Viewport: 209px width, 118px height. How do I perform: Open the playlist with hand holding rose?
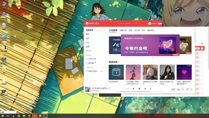[x=133, y=72]
